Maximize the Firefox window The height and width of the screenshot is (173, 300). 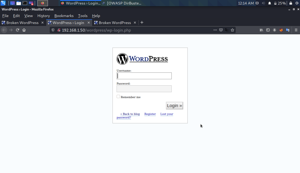click(294, 9)
